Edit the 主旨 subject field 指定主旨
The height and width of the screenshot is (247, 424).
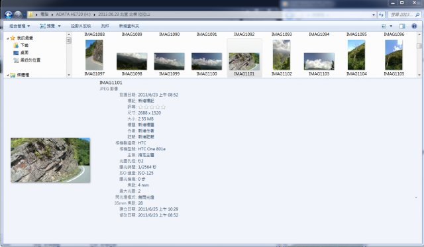tap(146, 155)
